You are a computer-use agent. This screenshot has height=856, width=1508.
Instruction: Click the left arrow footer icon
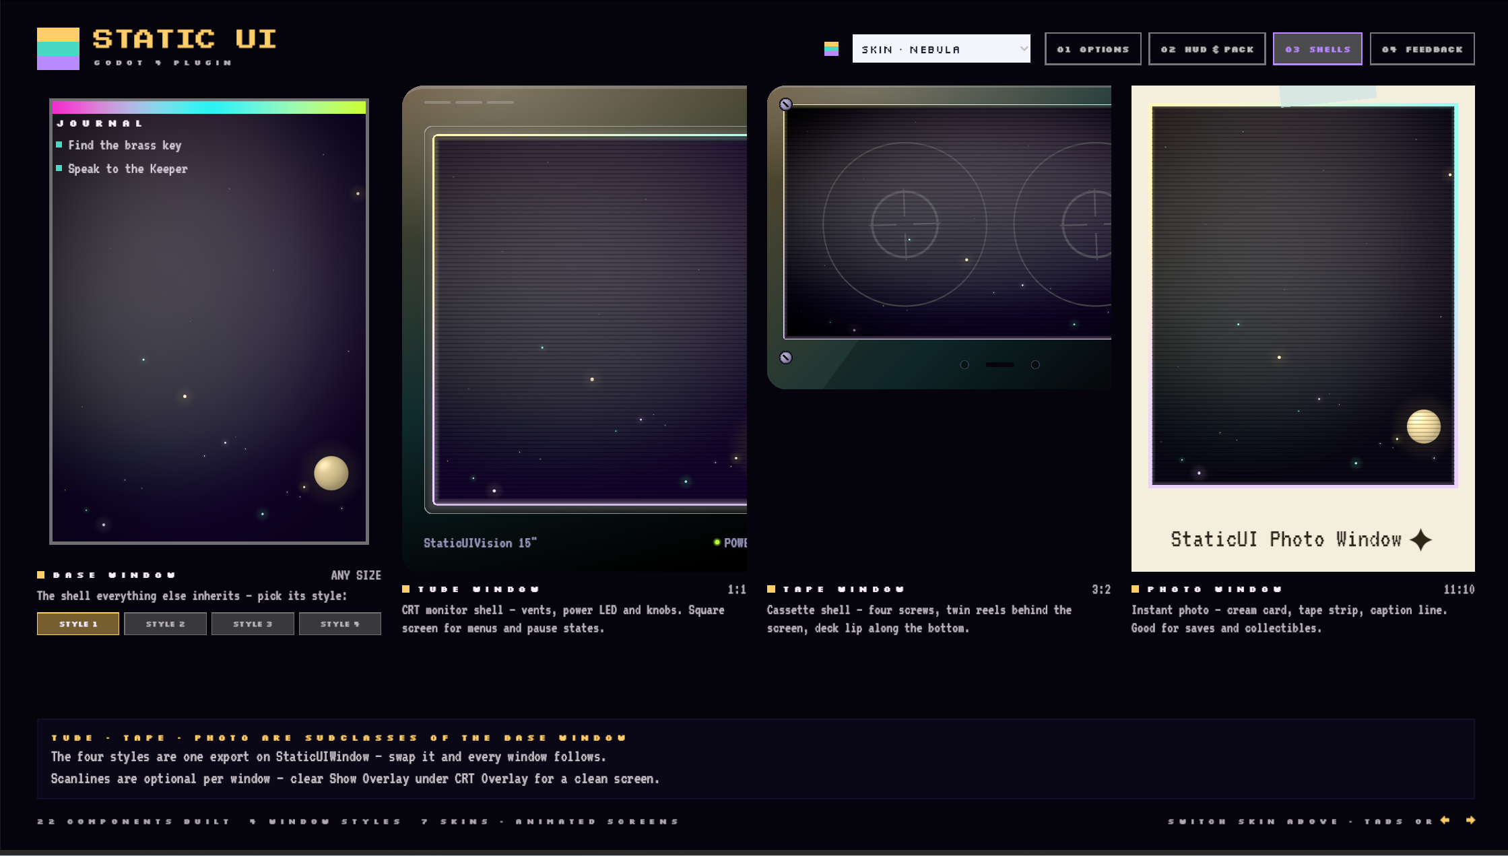coord(1445,820)
